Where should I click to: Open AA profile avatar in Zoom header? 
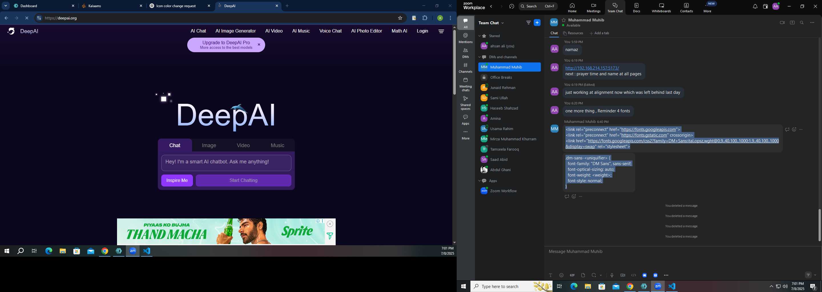click(x=776, y=6)
